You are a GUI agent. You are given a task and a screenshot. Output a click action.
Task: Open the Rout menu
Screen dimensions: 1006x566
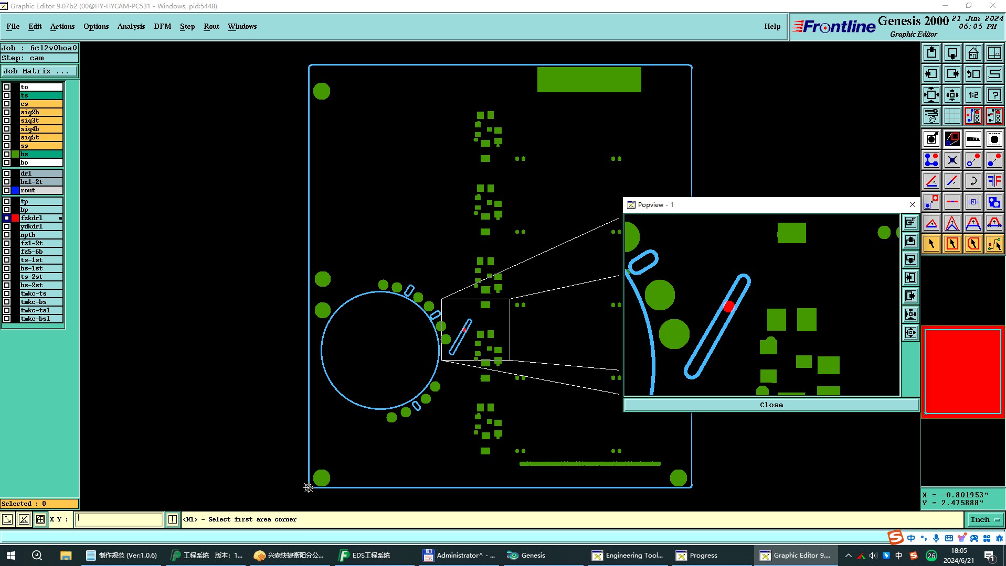click(211, 26)
